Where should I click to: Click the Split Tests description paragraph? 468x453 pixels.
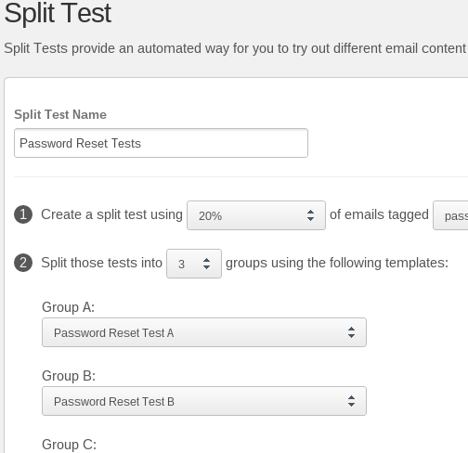(x=235, y=48)
